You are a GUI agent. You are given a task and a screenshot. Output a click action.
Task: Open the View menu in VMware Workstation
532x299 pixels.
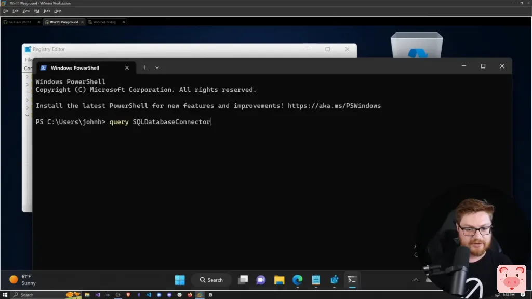tap(26, 11)
